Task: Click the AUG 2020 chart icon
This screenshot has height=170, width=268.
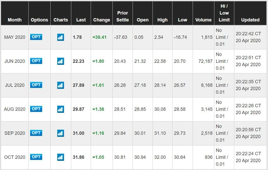Action: click(61, 109)
